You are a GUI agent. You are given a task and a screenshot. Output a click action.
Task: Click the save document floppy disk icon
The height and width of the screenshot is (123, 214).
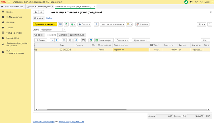point(60,24)
